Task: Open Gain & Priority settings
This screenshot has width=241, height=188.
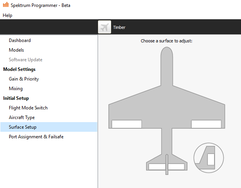Action: pyautogui.click(x=24, y=79)
